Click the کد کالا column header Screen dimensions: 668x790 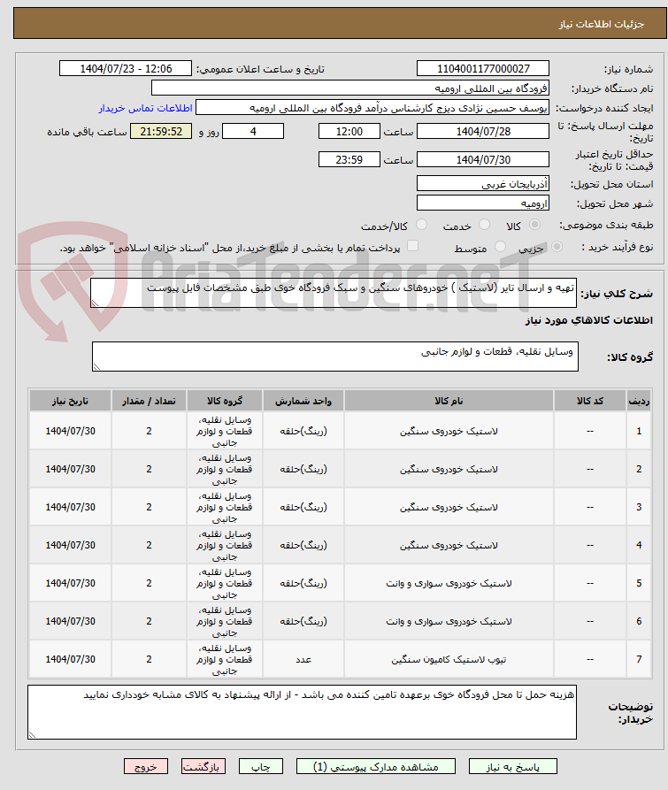(x=590, y=401)
